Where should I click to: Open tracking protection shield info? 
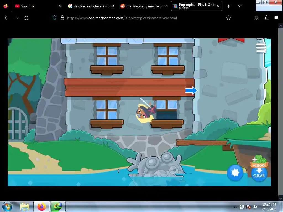pyautogui.click(x=54, y=18)
